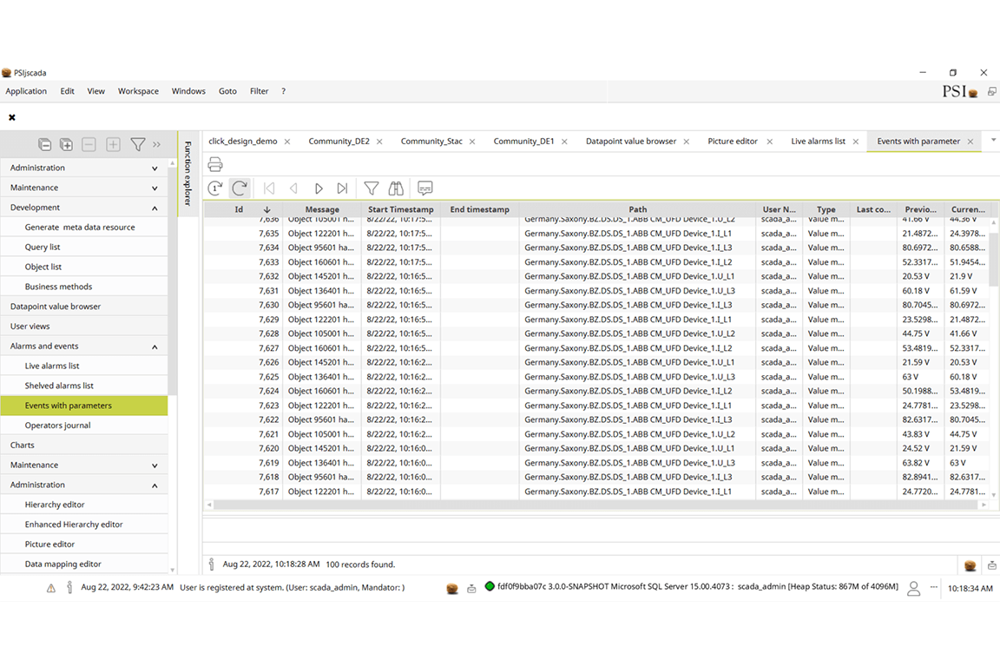This screenshot has width=1000, height=667.
Task: Go to next page of records
Action: click(319, 188)
